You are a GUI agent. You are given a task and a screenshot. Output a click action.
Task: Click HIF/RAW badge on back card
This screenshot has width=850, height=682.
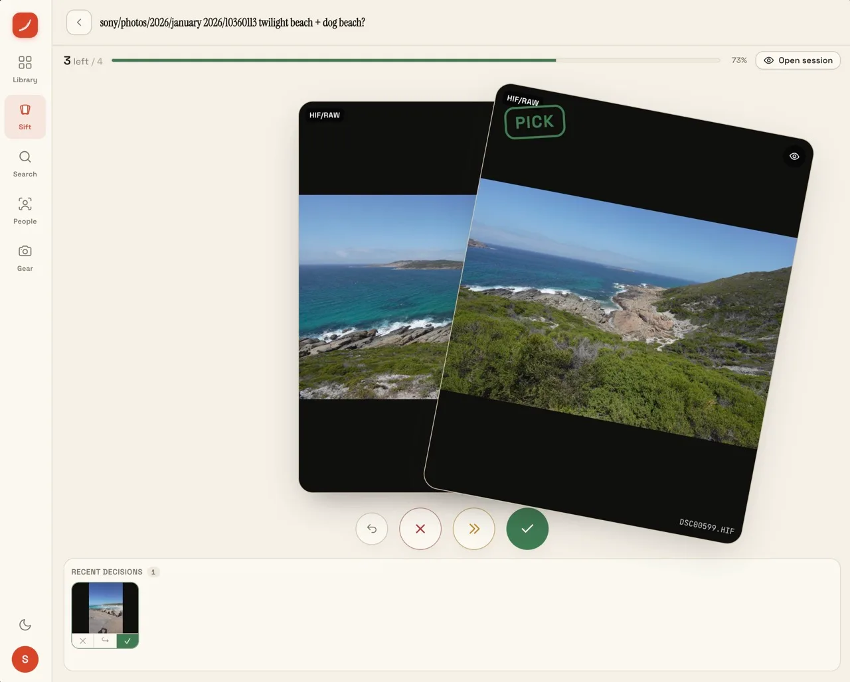click(x=325, y=115)
